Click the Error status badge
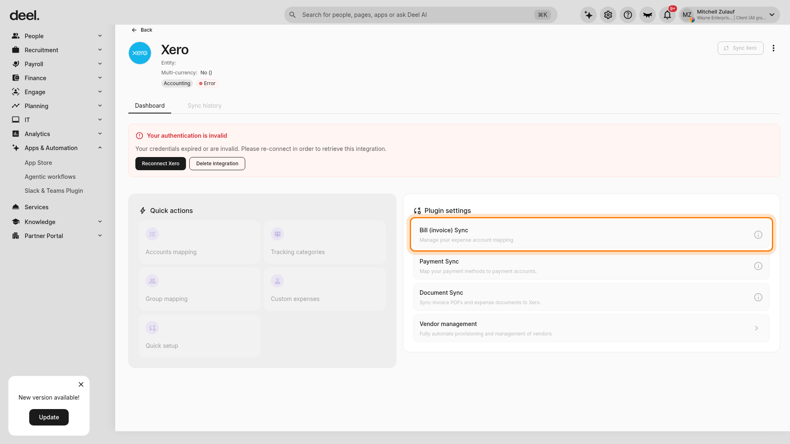 pos(207,83)
